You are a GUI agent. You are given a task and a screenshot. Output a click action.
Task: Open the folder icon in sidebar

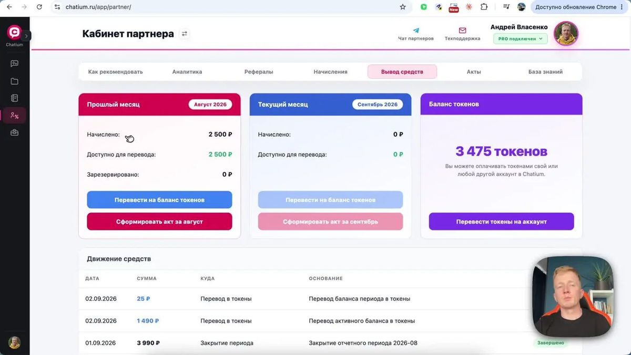coord(14,81)
